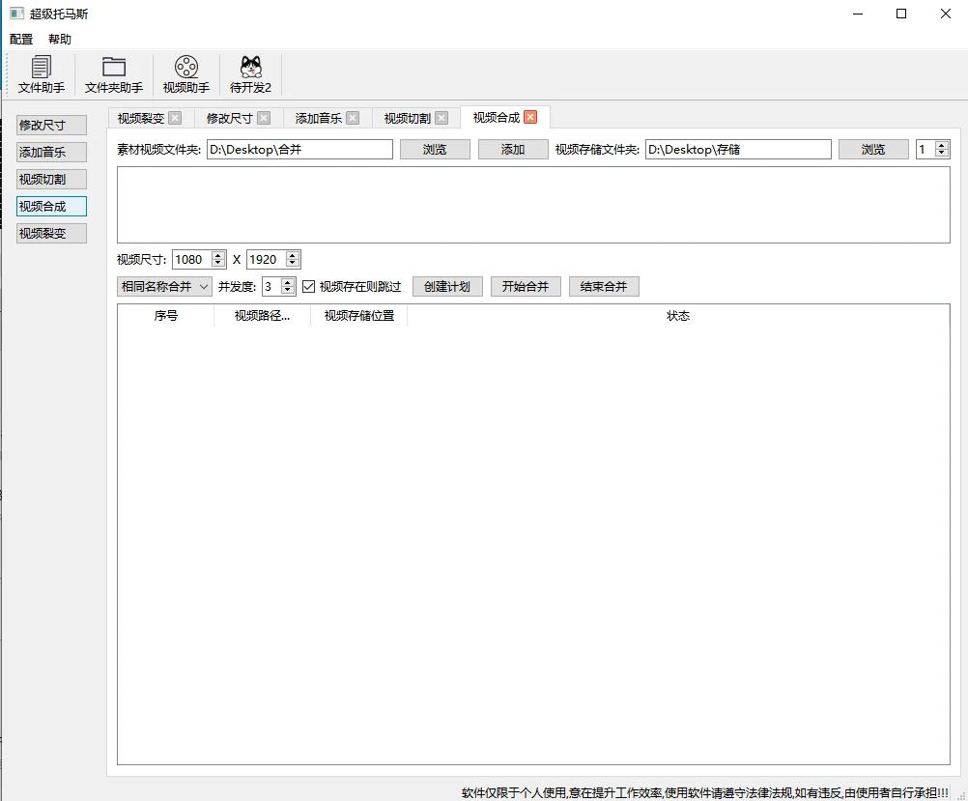Click 视频裂变 in the left sidebar
Image resolution: width=968 pixels, height=801 pixels.
52,234
